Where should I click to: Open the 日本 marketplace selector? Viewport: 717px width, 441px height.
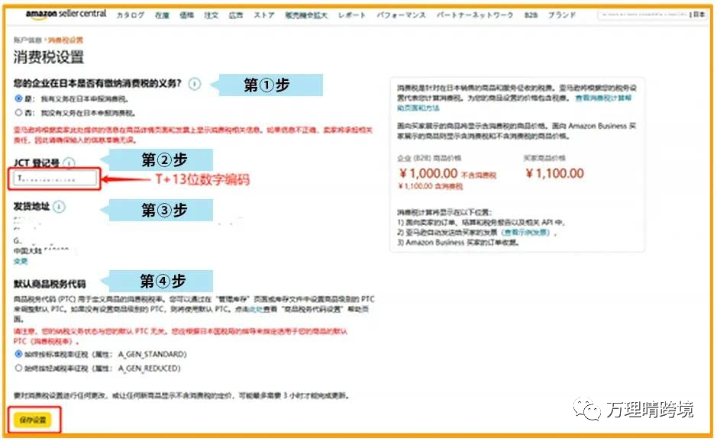[x=699, y=14]
